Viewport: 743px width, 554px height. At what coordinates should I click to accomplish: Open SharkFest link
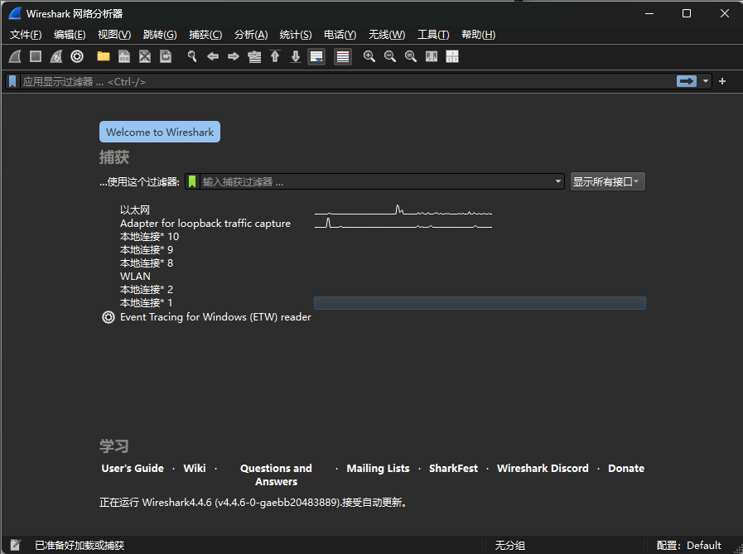click(453, 468)
